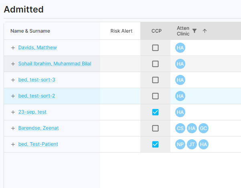
Task: Expand the Davids, Matthew row
Action: 13,48
